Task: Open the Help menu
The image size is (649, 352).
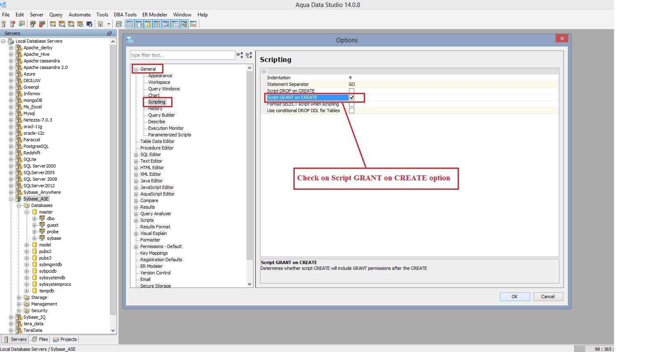Action: [202, 15]
